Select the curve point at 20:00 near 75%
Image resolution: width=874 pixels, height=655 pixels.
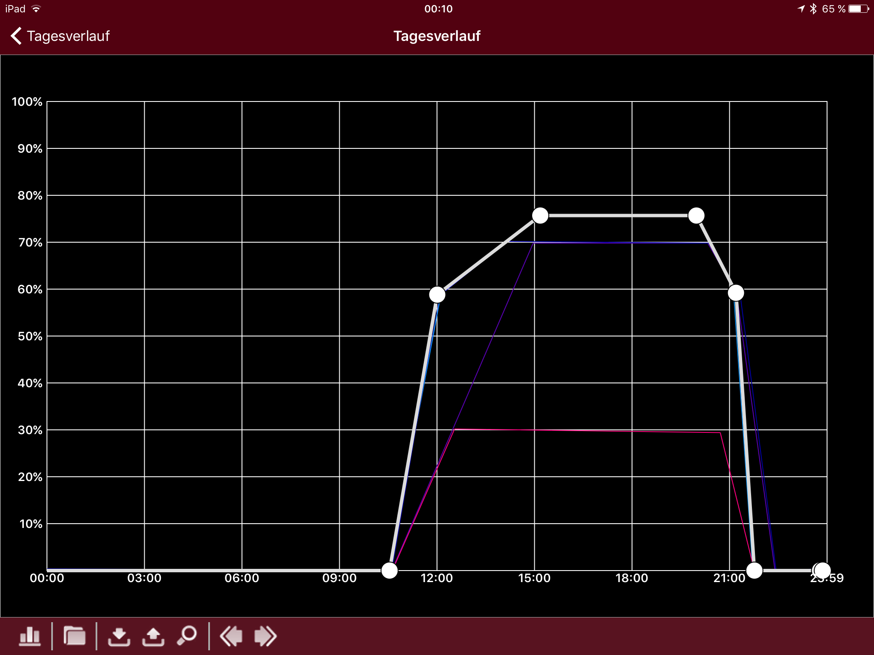[x=696, y=215]
